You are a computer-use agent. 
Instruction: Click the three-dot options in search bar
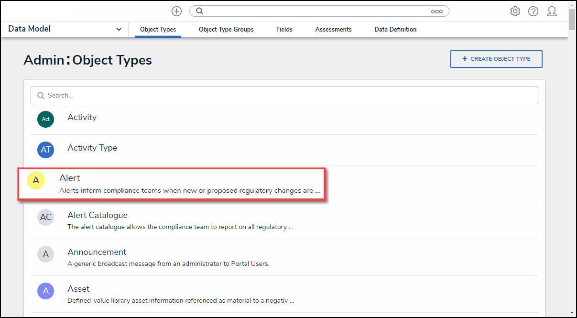pos(436,11)
